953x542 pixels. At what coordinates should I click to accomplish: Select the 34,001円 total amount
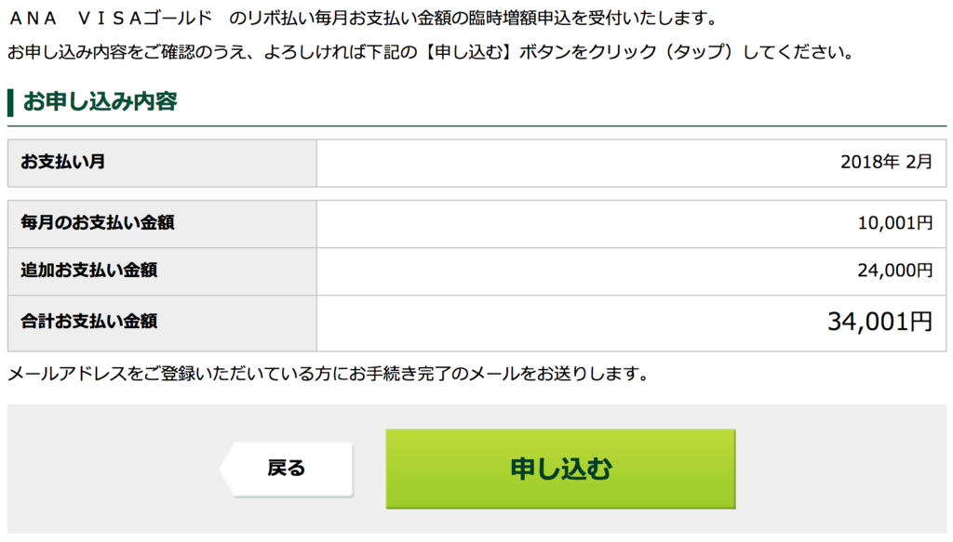[x=879, y=322]
